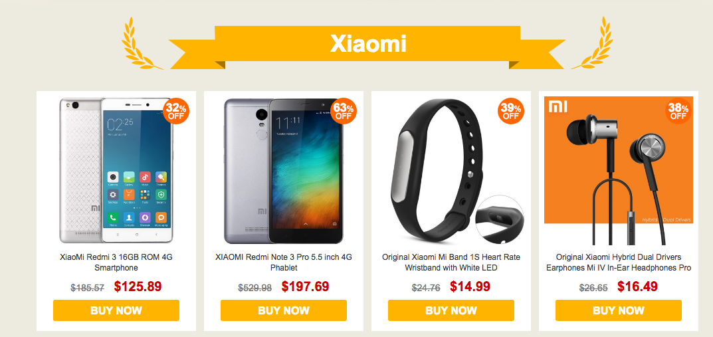The height and width of the screenshot is (337, 713).
Task: Buy the XiaoMi Redmi 3 now
Action: [x=116, y=310]
